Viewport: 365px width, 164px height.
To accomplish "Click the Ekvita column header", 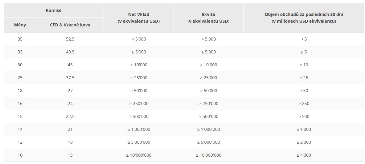I will 208,18.
